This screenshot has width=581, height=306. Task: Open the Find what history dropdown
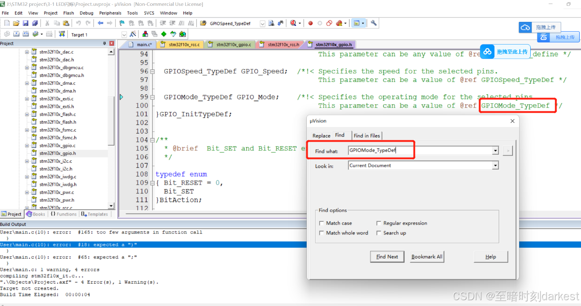495,151
